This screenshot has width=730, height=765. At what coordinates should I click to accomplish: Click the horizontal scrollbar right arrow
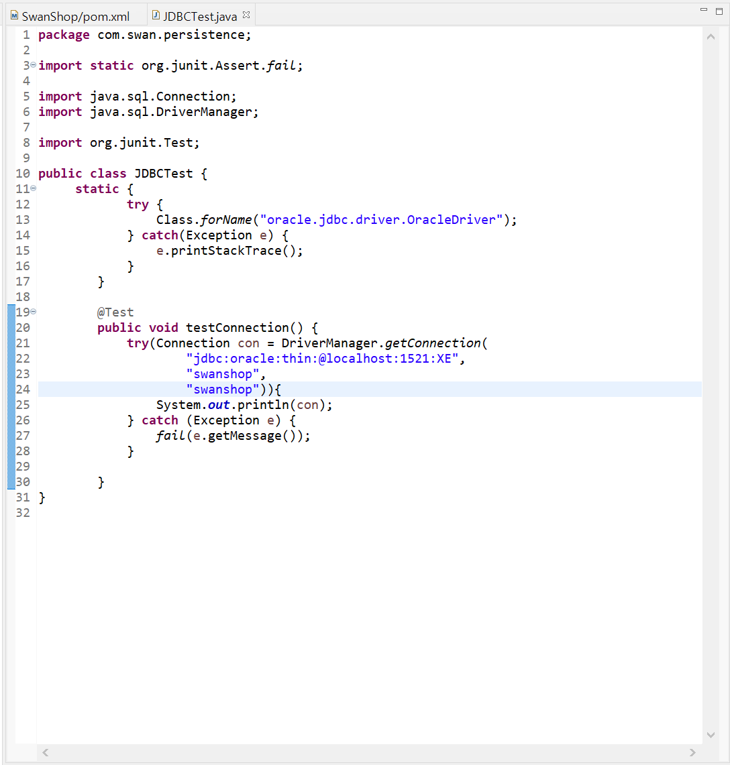tap(692, 752)
